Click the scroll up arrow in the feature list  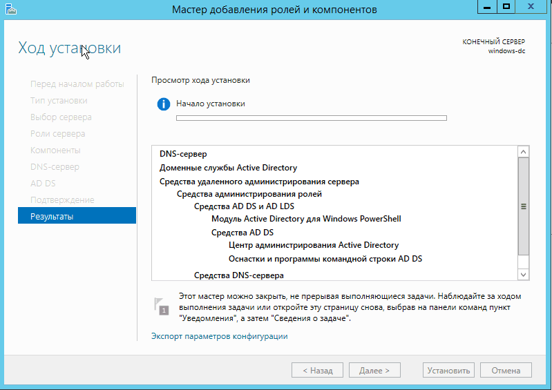click(524, 152)
